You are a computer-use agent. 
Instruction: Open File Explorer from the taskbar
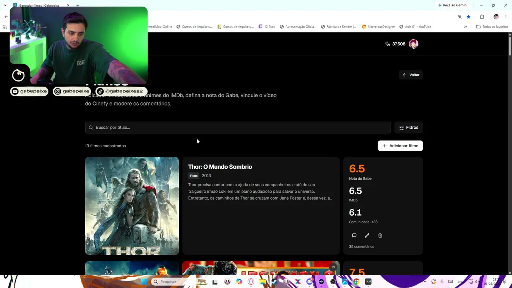[x=262, y=282]
